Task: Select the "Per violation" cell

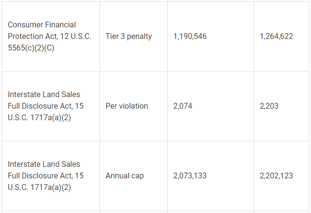Action: [127, 106]
